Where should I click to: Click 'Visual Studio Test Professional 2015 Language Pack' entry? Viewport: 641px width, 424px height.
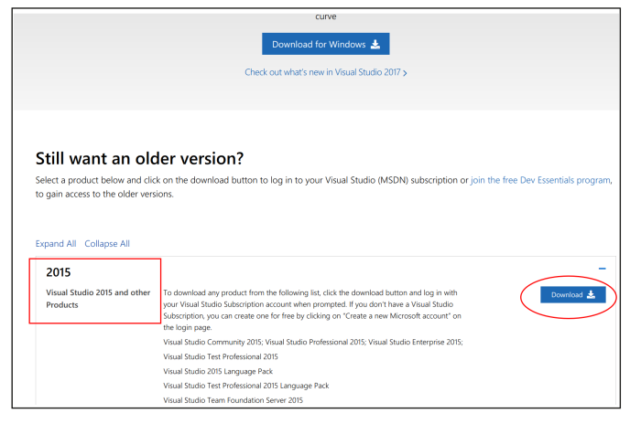(245, 386)
